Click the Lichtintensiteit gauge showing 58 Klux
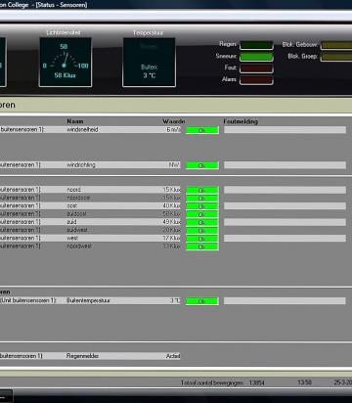This screenshot has height=403, width=352. coord(66,62)
